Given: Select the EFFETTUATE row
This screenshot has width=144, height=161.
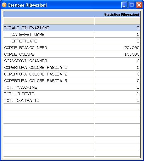Looking at the screenshot, I should click(72, 41).
